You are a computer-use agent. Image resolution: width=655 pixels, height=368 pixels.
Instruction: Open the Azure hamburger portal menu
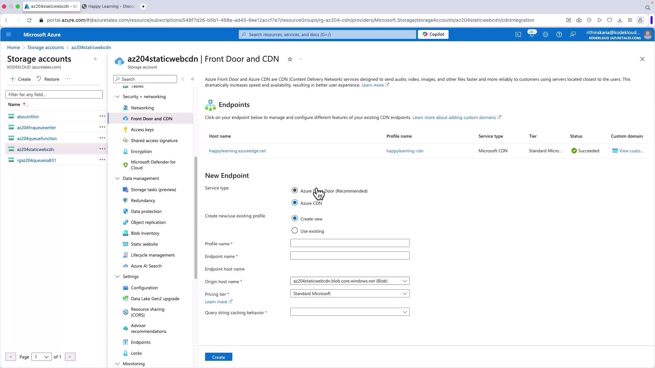click(x=9, y=34)
